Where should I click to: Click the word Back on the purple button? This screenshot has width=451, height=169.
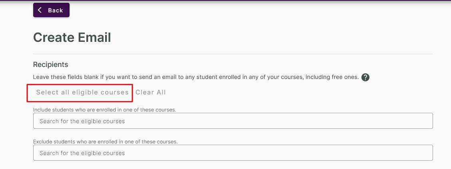(x=56, y=10)
